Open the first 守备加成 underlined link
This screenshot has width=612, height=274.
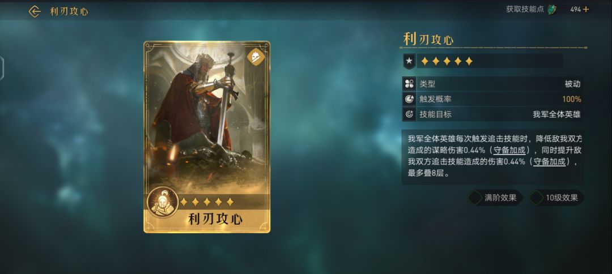coord(509,150)
